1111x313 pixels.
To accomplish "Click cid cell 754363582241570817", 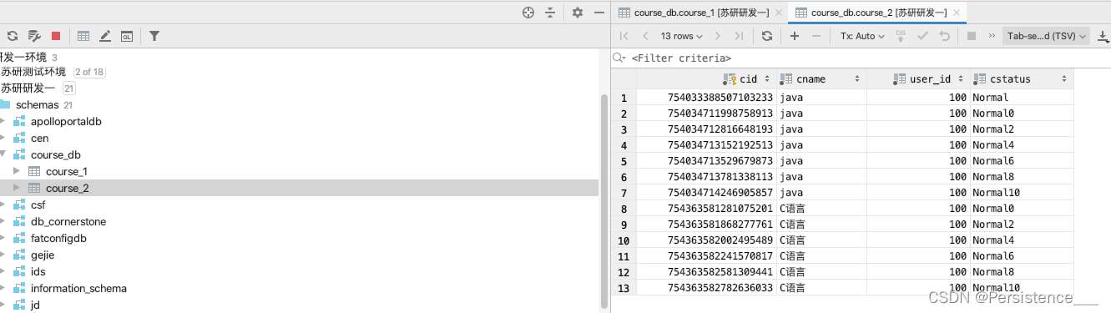I will pyautogui.click(x=706, y=256).
